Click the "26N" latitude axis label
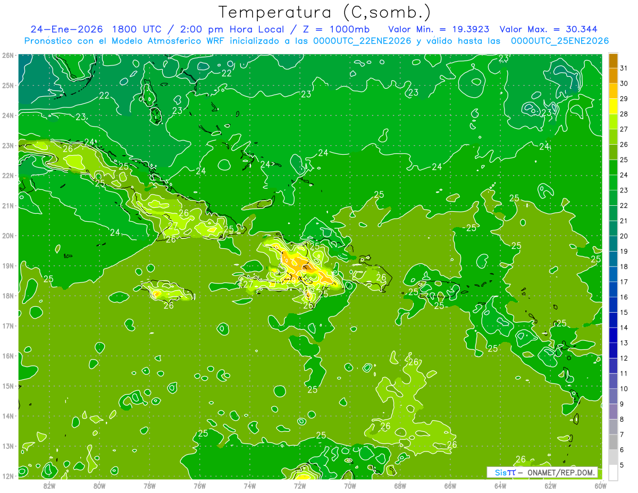 (x=8, y=55)
